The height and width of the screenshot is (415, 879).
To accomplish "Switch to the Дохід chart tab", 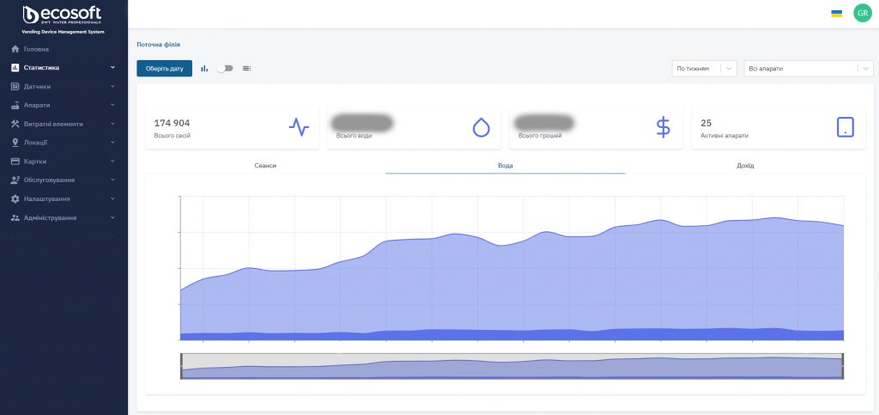I will (x=745, y=166).
